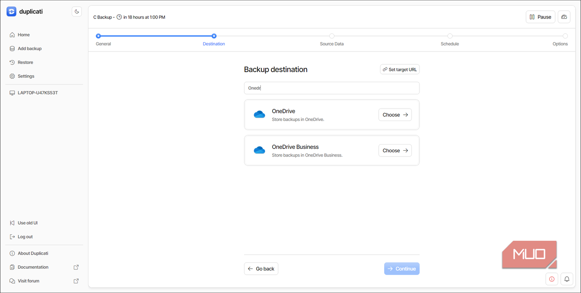The image size is (581, 293).
Task: Choose OneDrive as destination
Action: (x=395, y=115)
